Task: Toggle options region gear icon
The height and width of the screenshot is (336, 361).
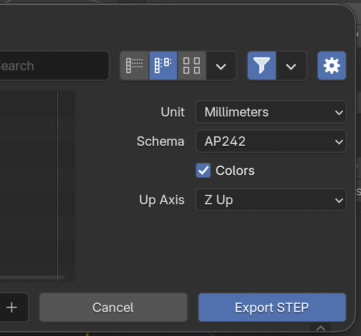Action: pos(332,66)
